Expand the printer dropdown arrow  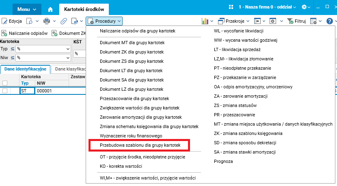pos(54,21)
